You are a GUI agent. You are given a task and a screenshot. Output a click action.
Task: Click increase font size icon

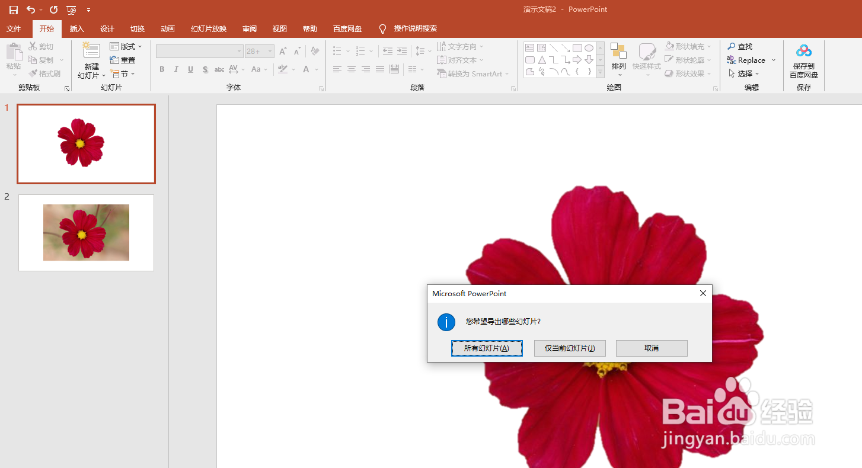(283, 52)
